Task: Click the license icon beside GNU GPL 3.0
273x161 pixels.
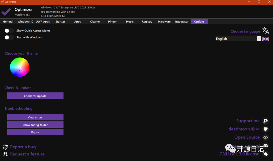Action: (x=265, y=154)
